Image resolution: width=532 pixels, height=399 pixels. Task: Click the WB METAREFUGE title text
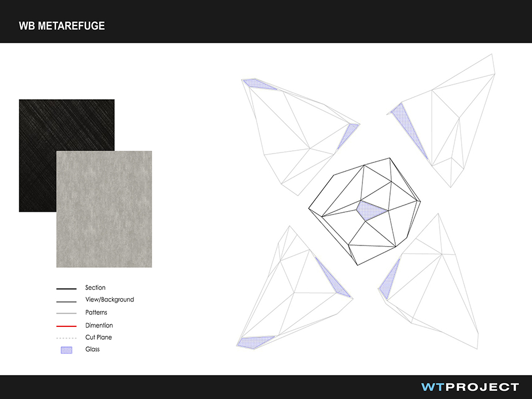click(62, 26)
